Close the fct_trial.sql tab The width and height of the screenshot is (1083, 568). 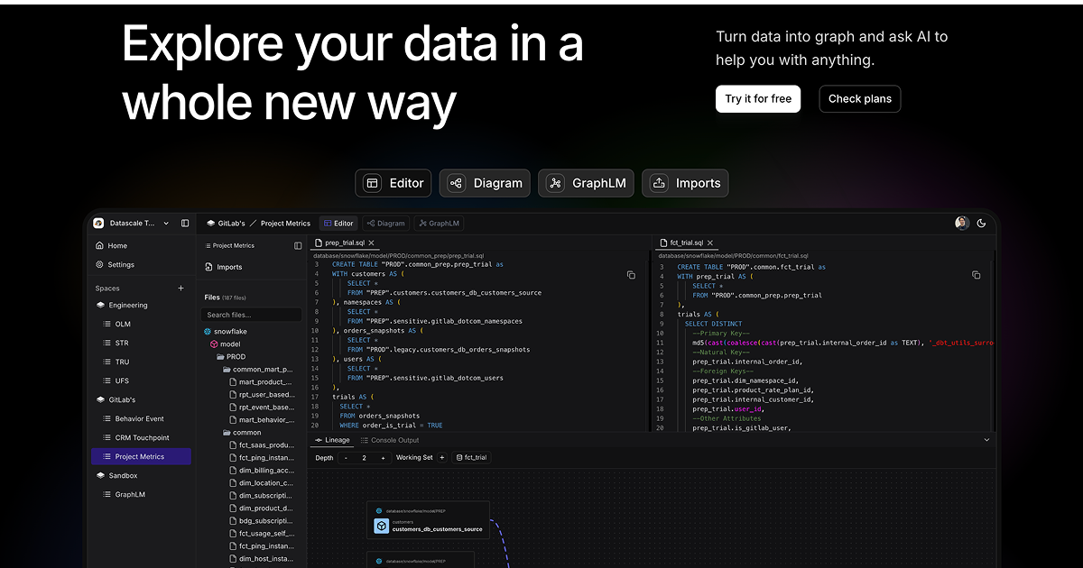tap(710, 243)
